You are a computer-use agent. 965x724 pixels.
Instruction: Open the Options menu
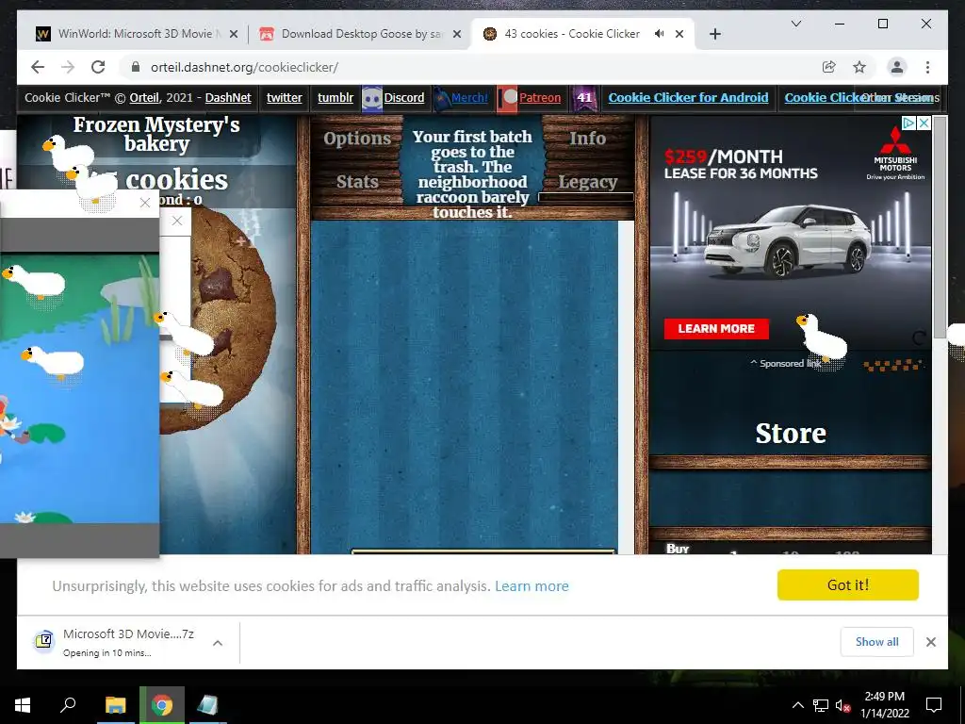point(357,139)
